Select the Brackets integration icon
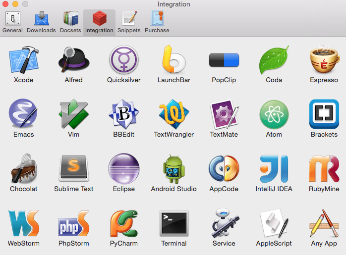Viewport: 346px width, 255px height. click(x=324, y=114)
